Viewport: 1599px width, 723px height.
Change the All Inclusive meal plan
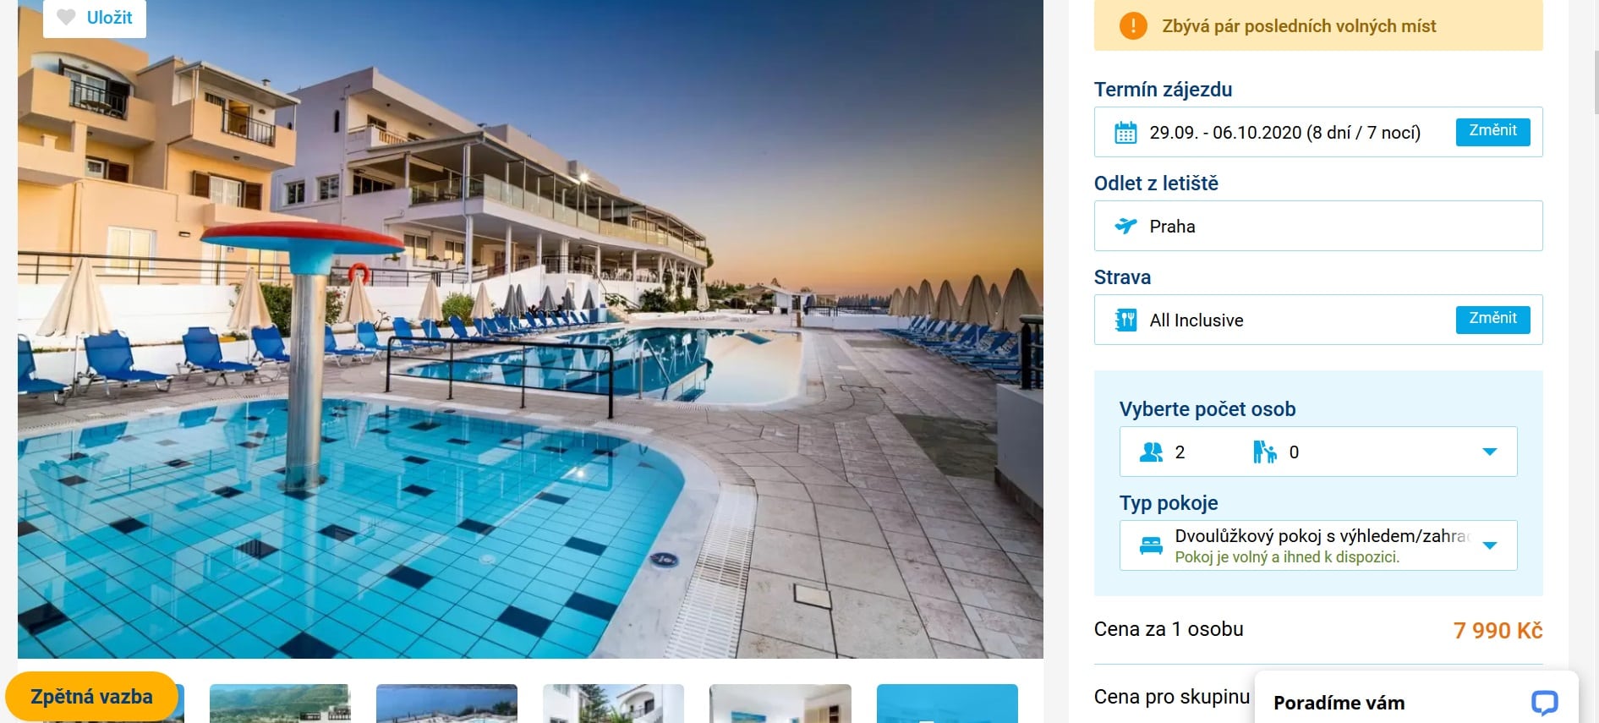[1492, 319]
